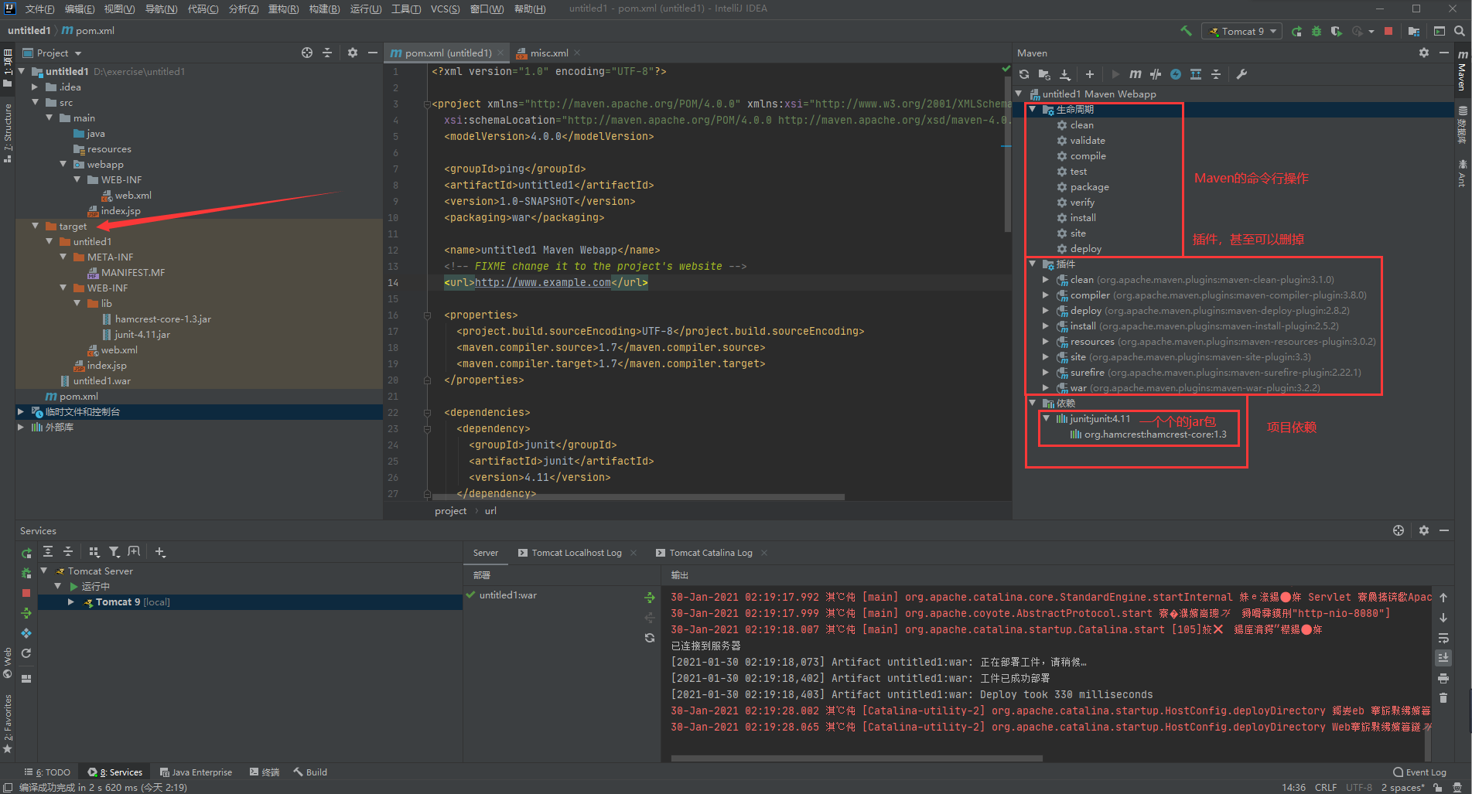1472x794 pixels.
Task: Build project with hammer icon
Action: [1186, 31]
